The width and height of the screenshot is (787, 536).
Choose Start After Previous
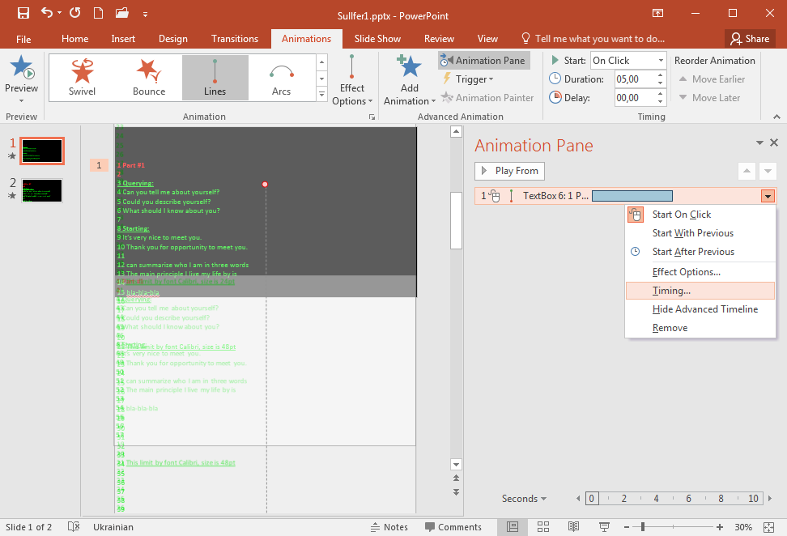click(700, 252)
